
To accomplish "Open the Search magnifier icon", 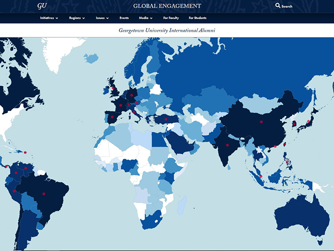I will click(x=277, y=5).
